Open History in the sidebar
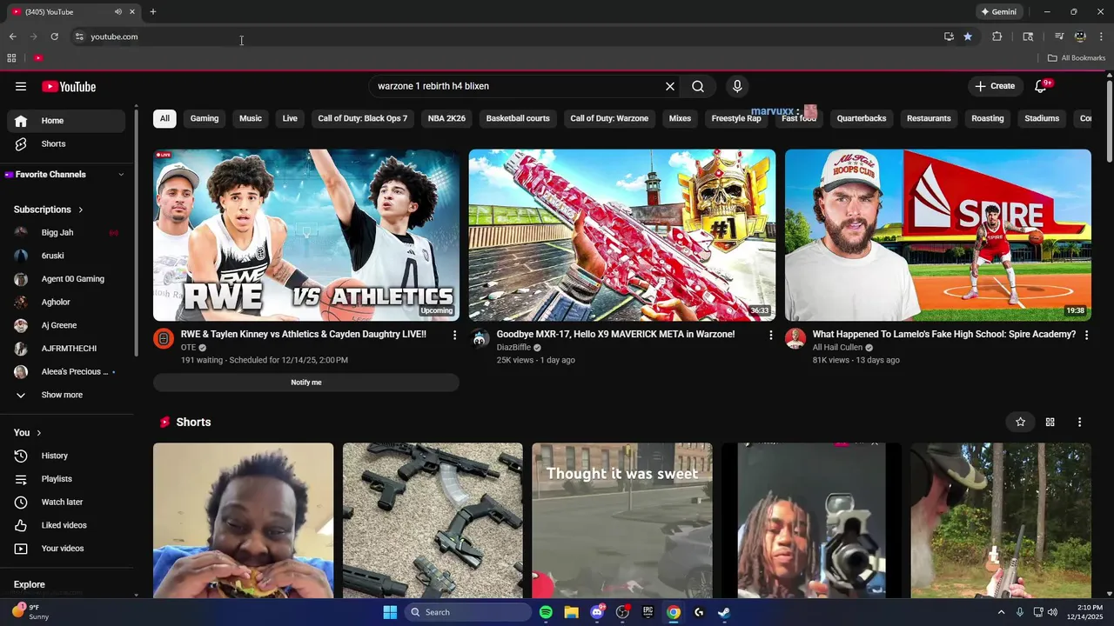 (x=66, y=456)
